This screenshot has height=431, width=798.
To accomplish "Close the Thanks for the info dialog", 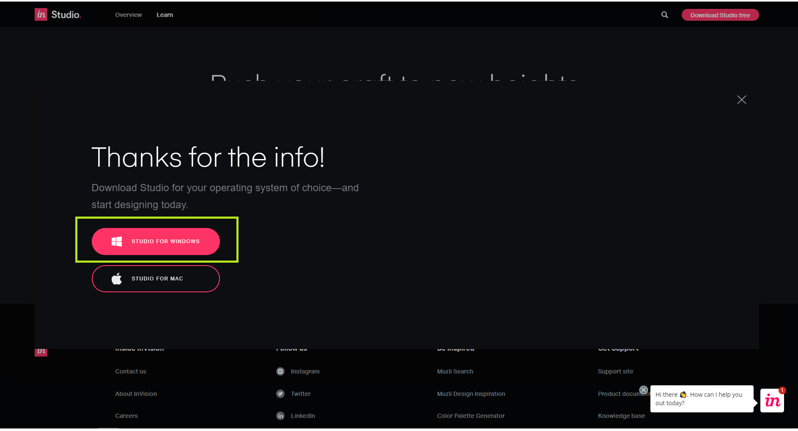I will pyautogui.click(x=741, y=99).
